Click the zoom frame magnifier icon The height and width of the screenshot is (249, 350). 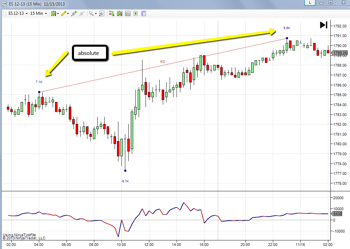[102, 14]
